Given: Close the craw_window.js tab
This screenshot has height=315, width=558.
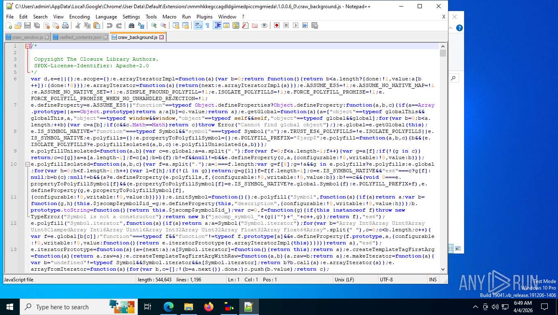Looking at the screenshot, I should (x=47, y=37).
